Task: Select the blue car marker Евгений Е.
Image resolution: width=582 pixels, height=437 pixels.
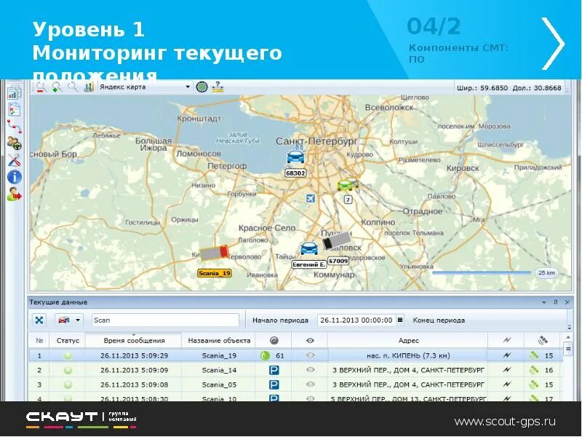Action: coord(308,248)
